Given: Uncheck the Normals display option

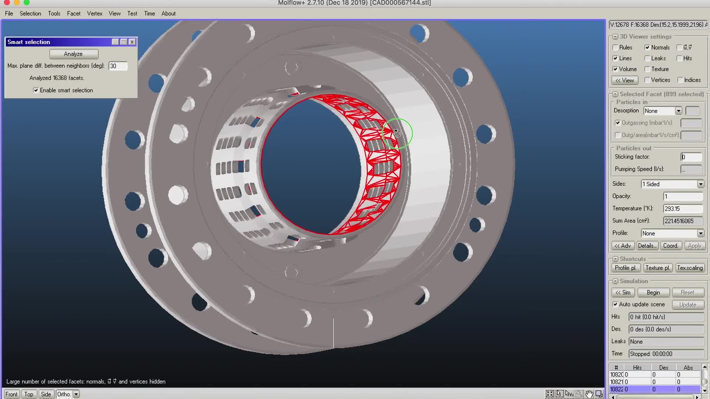Looking at the screenshot, I should click(647, 47).
